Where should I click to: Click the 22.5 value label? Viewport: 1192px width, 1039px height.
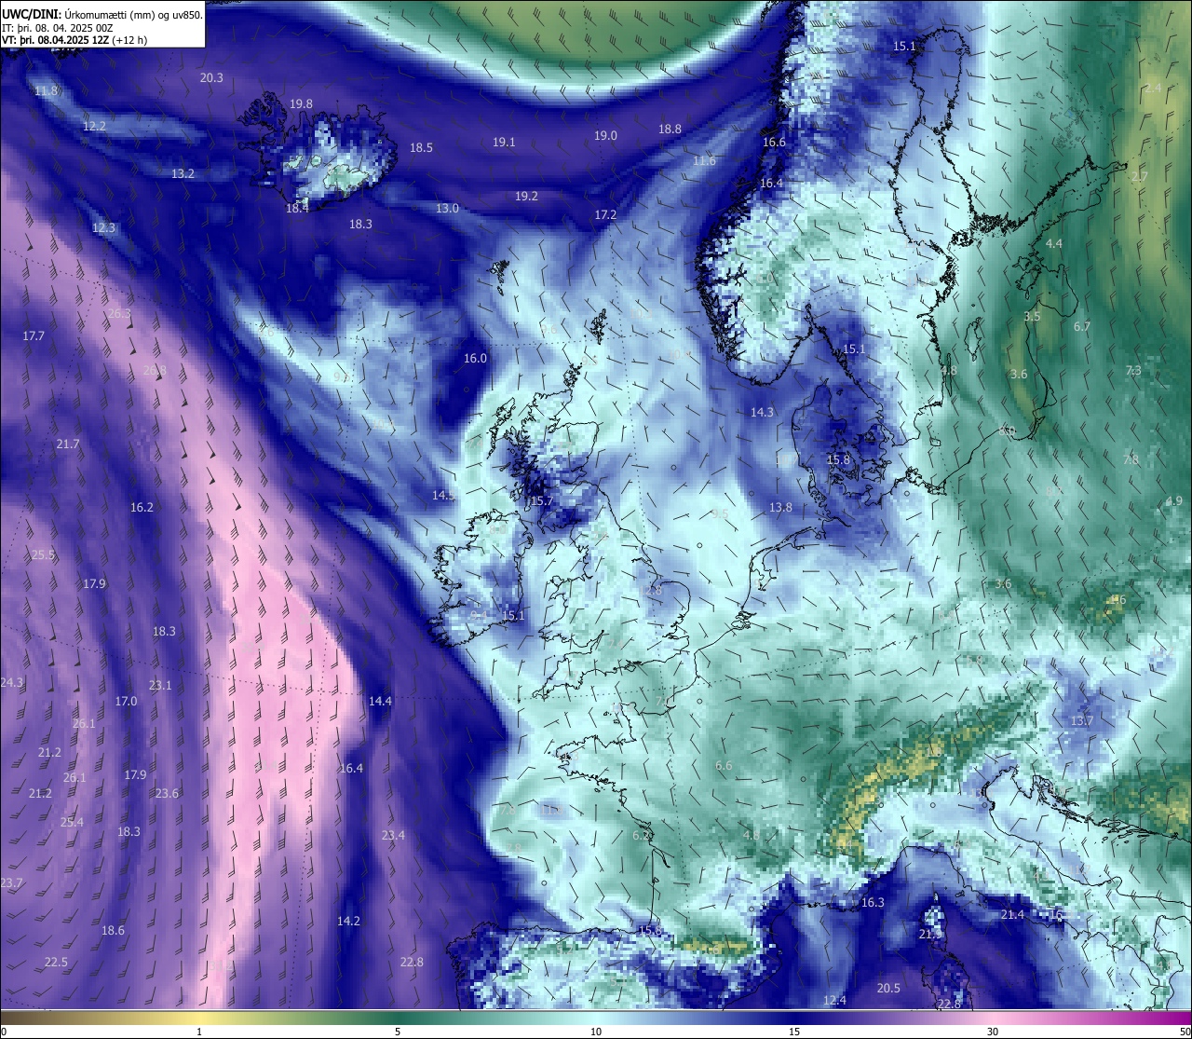pyautogui.click(x=56, y=963)
